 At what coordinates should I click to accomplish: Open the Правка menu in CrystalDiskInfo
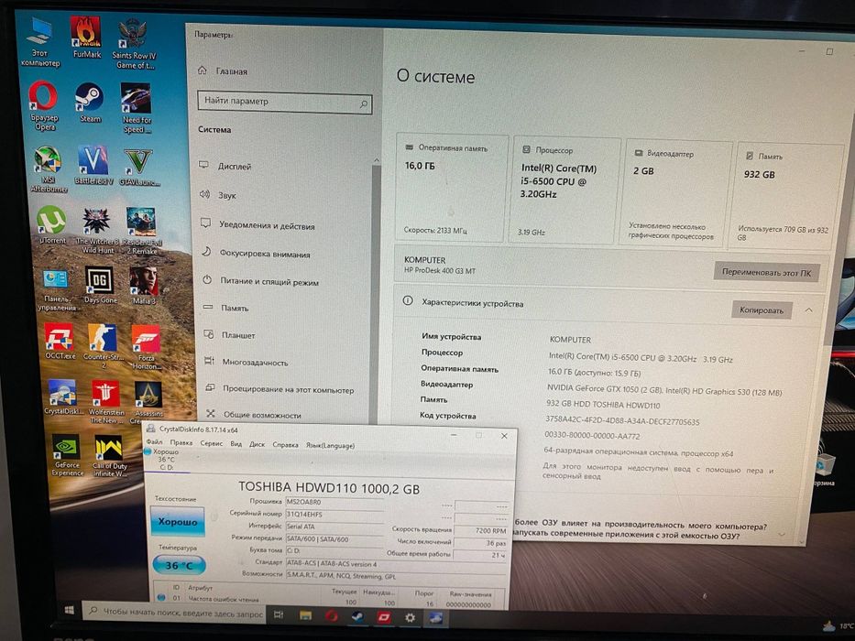pyautogui.click(x=181, y=443)
